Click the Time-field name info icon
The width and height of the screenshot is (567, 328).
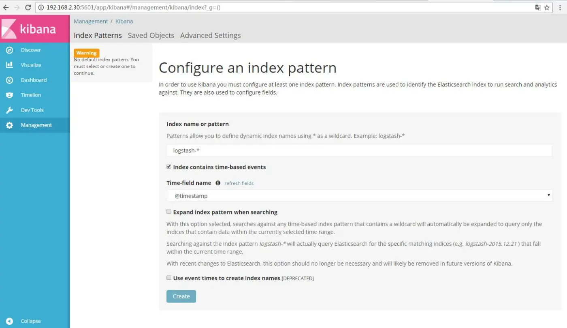tap(218, 183)
